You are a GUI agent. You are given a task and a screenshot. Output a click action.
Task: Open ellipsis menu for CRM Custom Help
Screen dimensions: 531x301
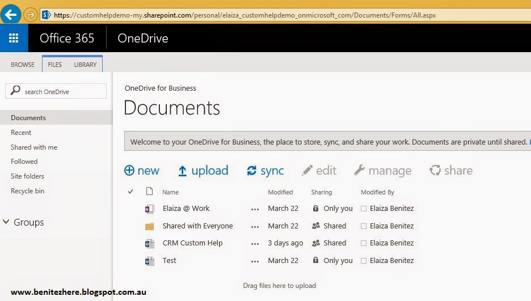[x=255, y=244]
